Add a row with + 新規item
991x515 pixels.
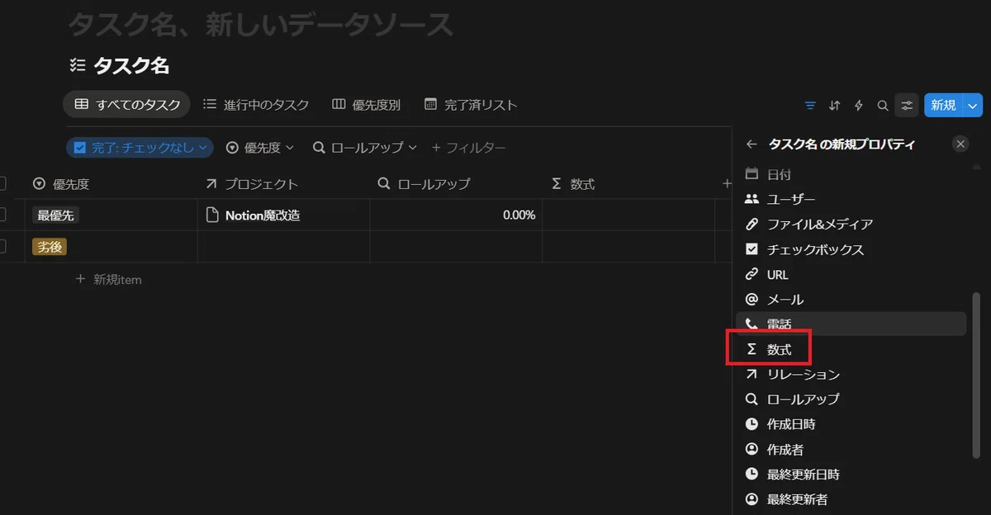coord(109,279)
